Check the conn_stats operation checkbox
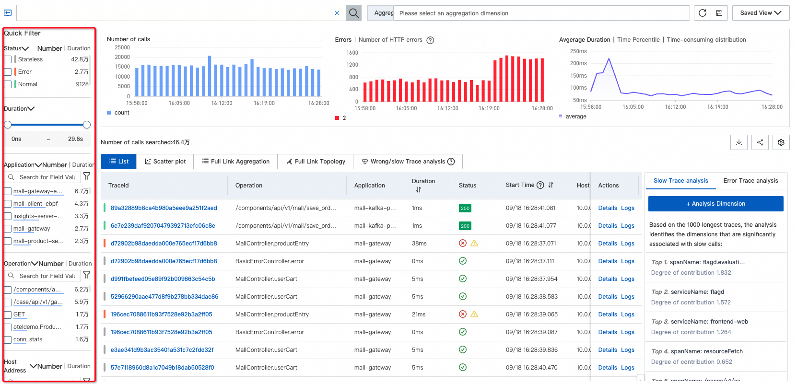The width and height of the screenshot is (797, 384). click(x=8, y=339)
